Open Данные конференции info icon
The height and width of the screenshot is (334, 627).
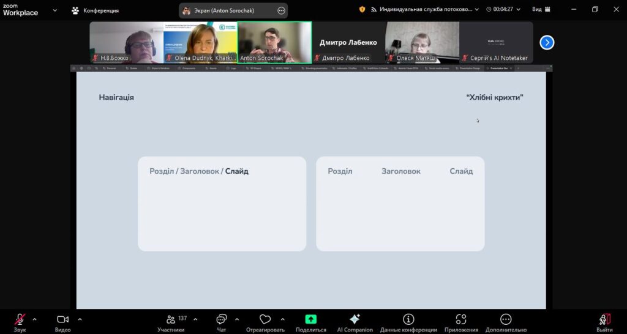(408, 319)
